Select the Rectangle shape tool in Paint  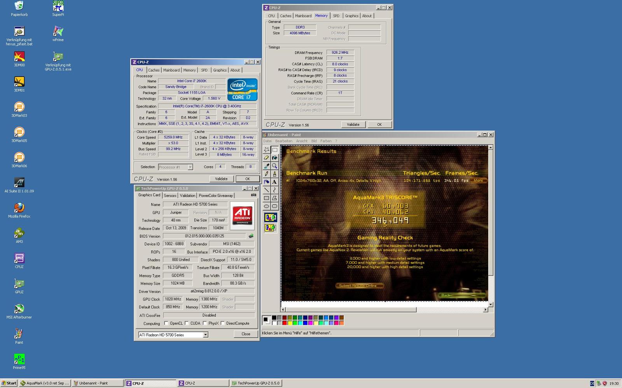pyautogui.click(x=267, y=198)
